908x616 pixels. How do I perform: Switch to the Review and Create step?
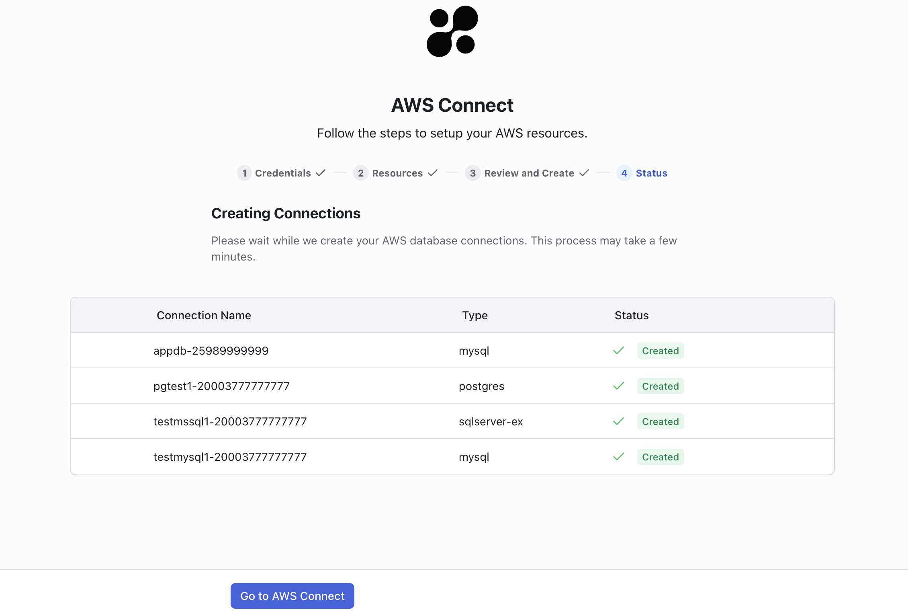click(x=529, y=173)
